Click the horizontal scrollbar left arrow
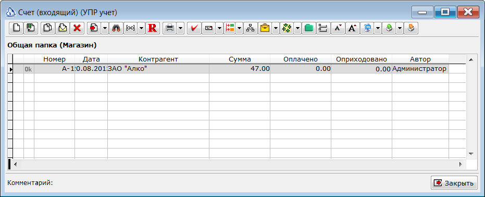485x197 pixels. click(x=15, y=164)
